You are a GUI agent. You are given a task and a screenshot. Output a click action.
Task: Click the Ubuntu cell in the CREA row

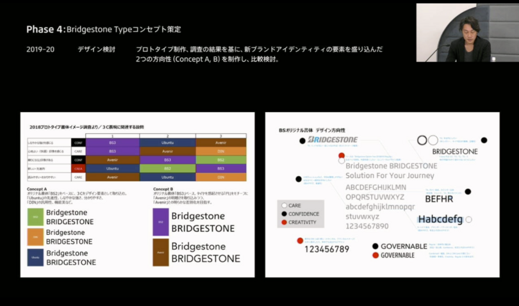pyautogui.click(x=113, y=168)
